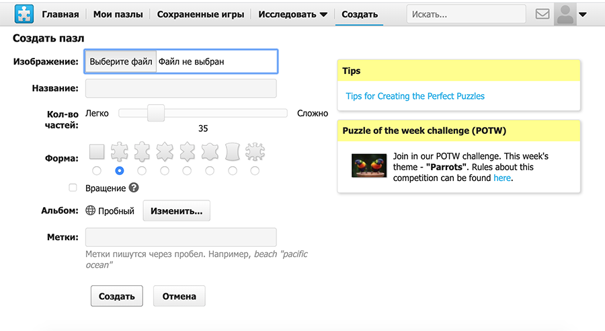Click the square piece shape icon

click(97, 151)
